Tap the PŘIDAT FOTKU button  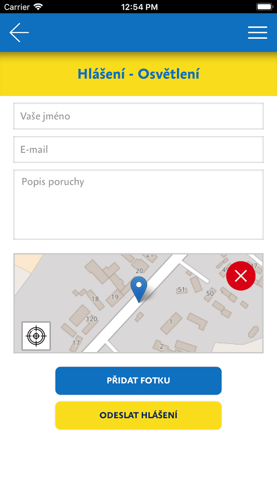click(x=138, y=381)
